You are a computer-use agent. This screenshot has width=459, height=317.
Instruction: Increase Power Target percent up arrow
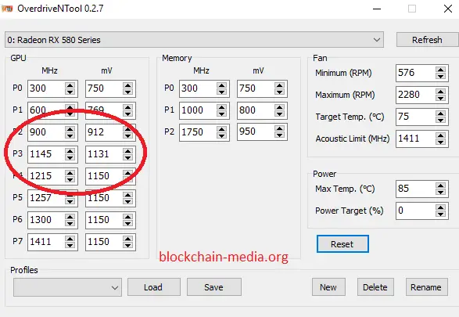[x=440, y=207]
